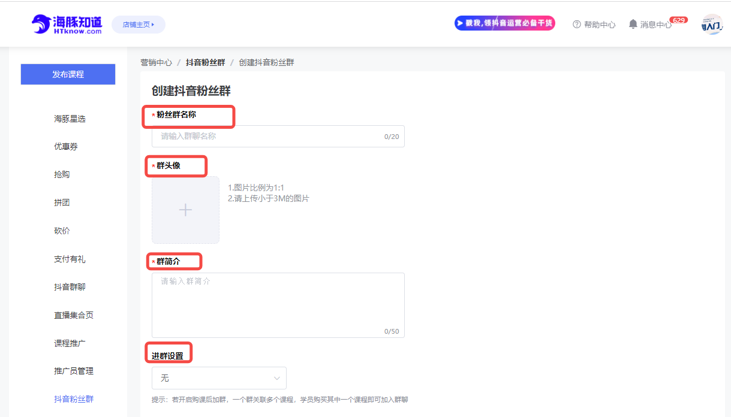Open 优惠券 in sidebar
Image resolution: width=731 pixels, height=417 pixels.
coord(66,147)
